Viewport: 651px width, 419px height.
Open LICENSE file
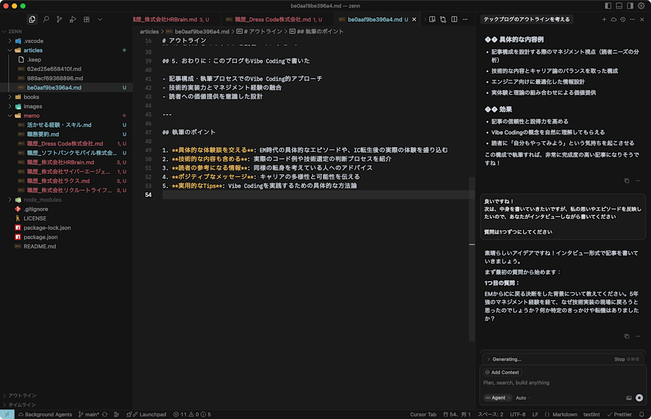66,218
